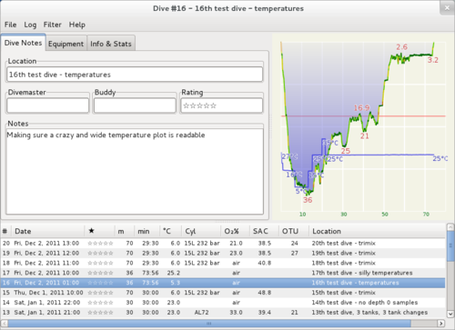Click the 21 depth label on dive profile
The width and height of the screenshot is (455, 330).
[365, 136]
